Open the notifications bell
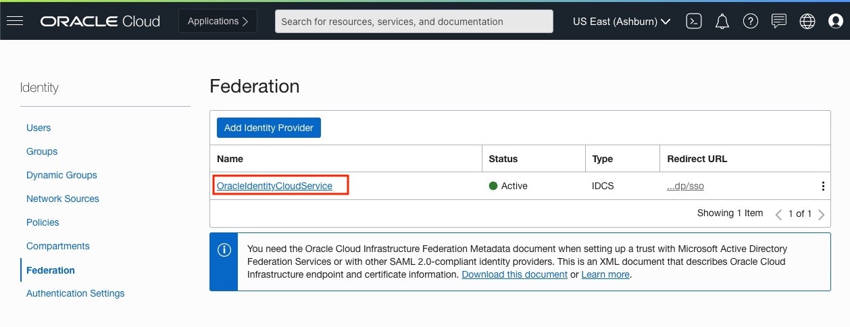The height and width of the screenshot is (327, 850). (722, 21)
